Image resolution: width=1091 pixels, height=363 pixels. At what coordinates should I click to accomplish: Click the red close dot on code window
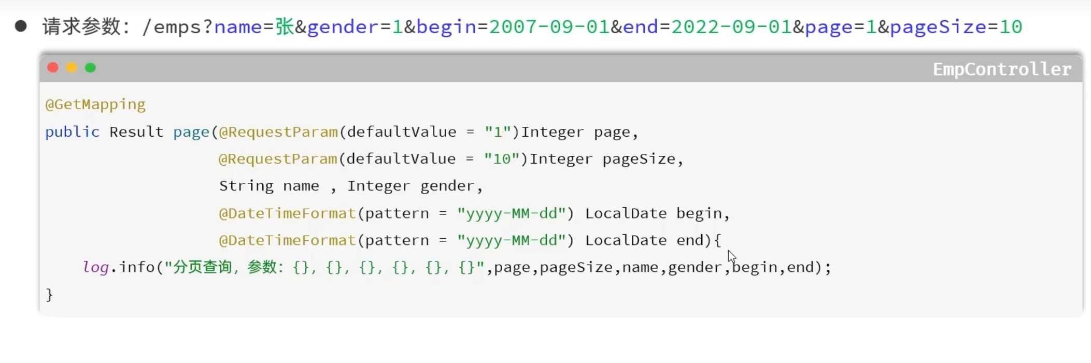tap(53, 68)
